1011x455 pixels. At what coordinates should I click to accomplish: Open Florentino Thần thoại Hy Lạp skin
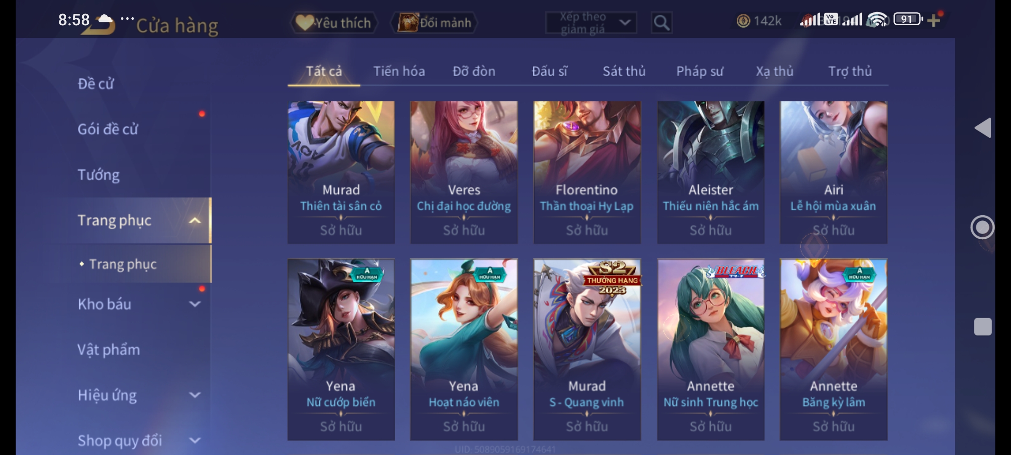[587, 172]
